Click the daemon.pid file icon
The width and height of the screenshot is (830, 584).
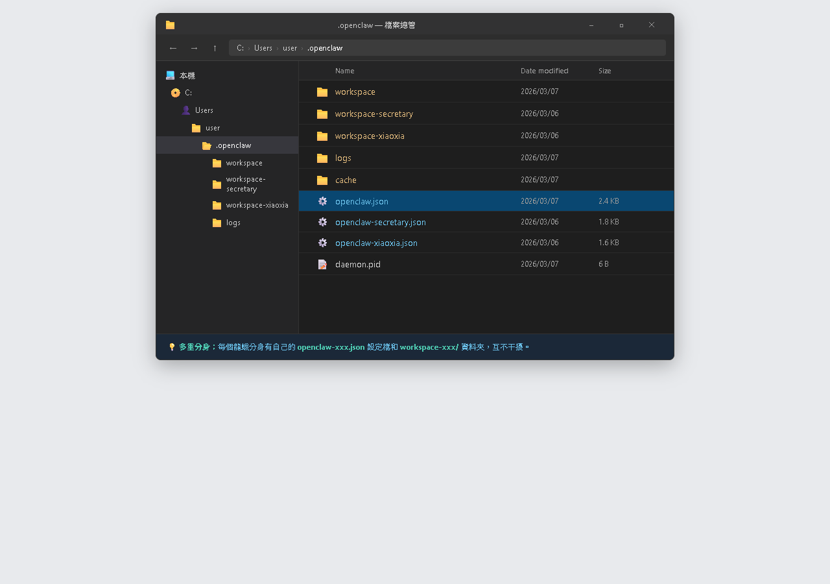coord(322,264)
